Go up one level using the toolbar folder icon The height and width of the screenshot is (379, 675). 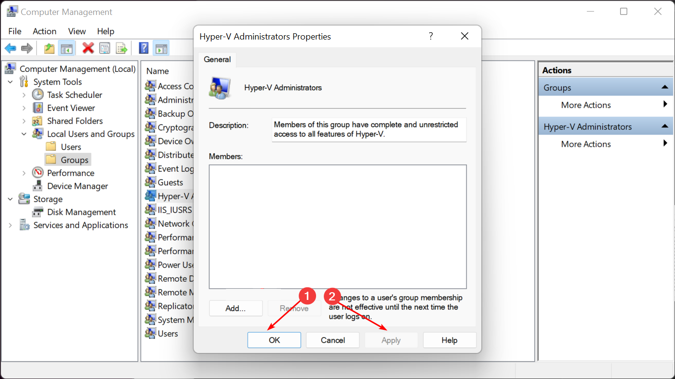(49, 48)
